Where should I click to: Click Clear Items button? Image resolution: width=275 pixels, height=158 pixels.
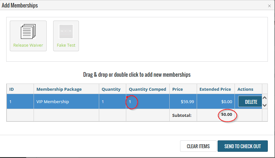(198, 146)
